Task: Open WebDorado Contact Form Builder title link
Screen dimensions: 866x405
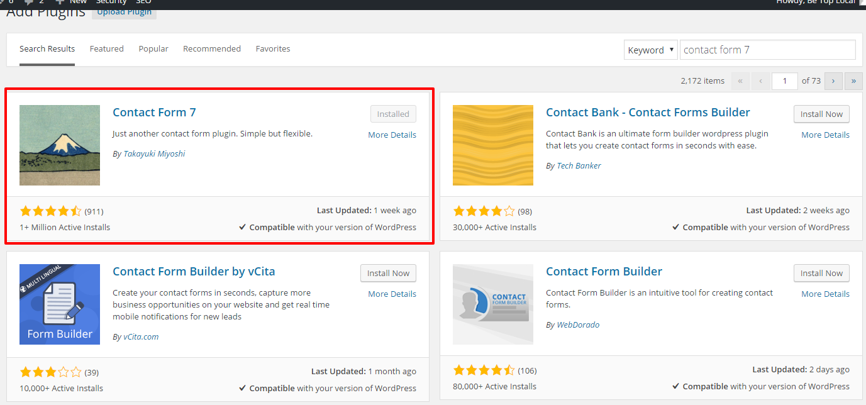Action: point(604,272)
